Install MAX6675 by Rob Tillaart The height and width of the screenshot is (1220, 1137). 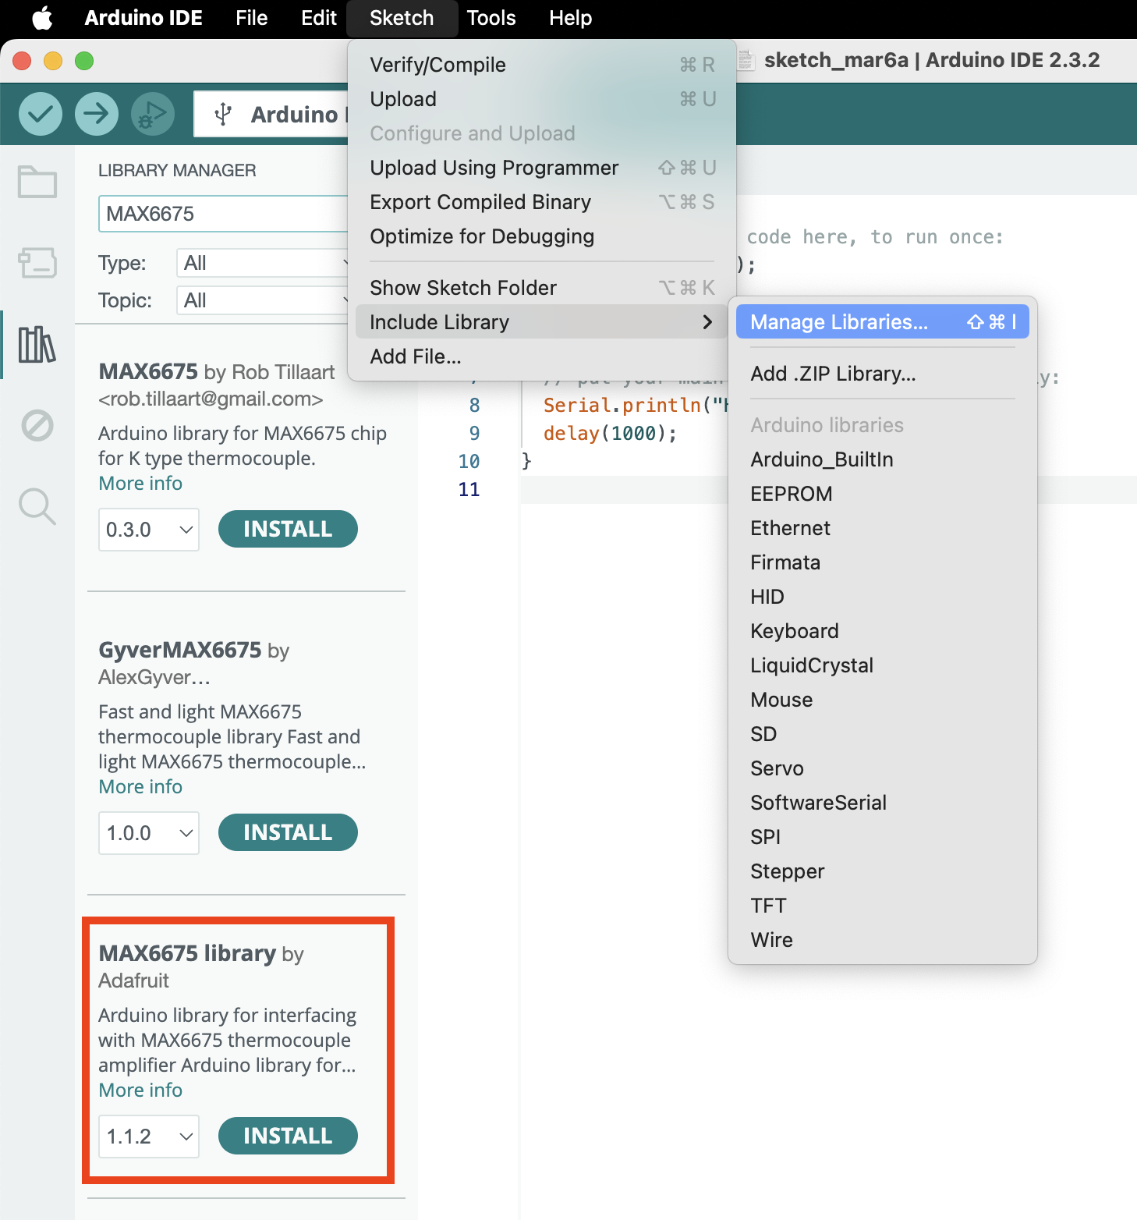point(288,529)
